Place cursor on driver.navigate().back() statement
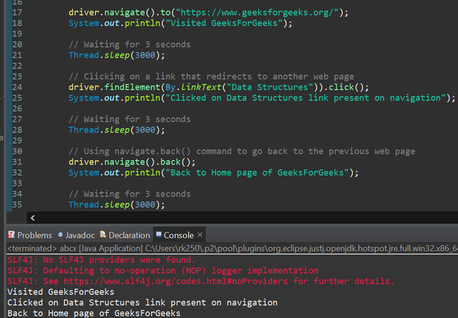The width and height of the screenshot is (458, 318). click(132, 162)
